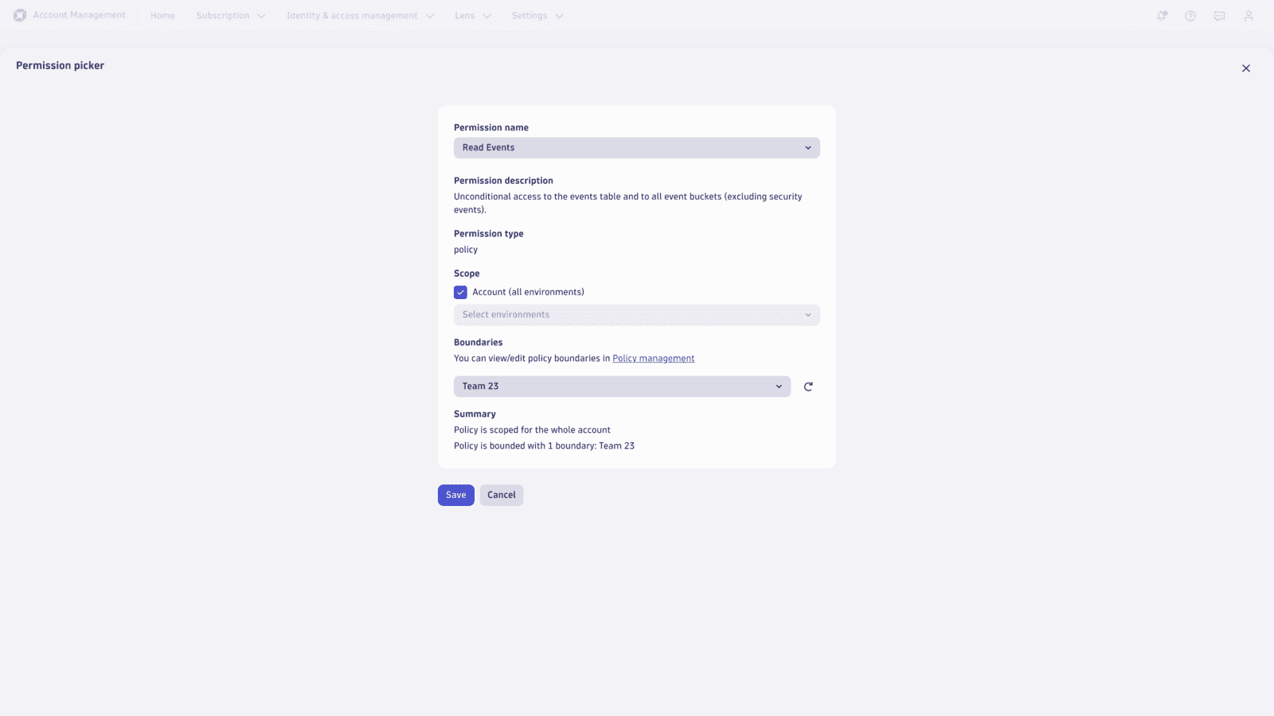Click the help question mark icon
Image resolution: width=1274 pixels, height=716 pixels.
1190,15
